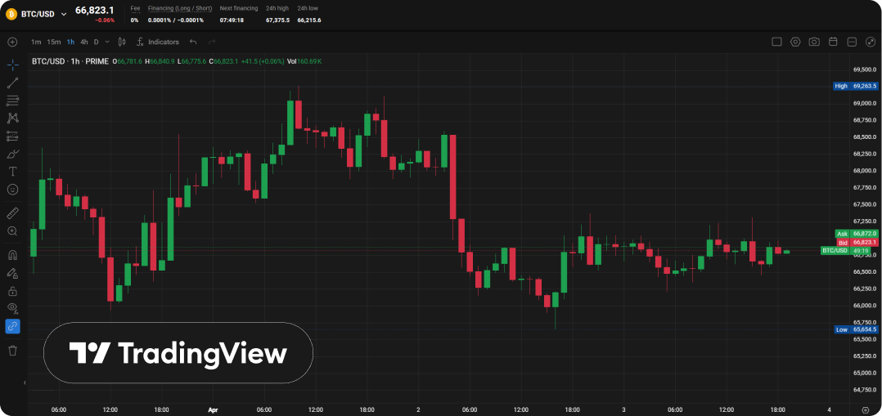
Task: Activate the zoom in tool
Action: pyautogui.click(x=12, y=231)
